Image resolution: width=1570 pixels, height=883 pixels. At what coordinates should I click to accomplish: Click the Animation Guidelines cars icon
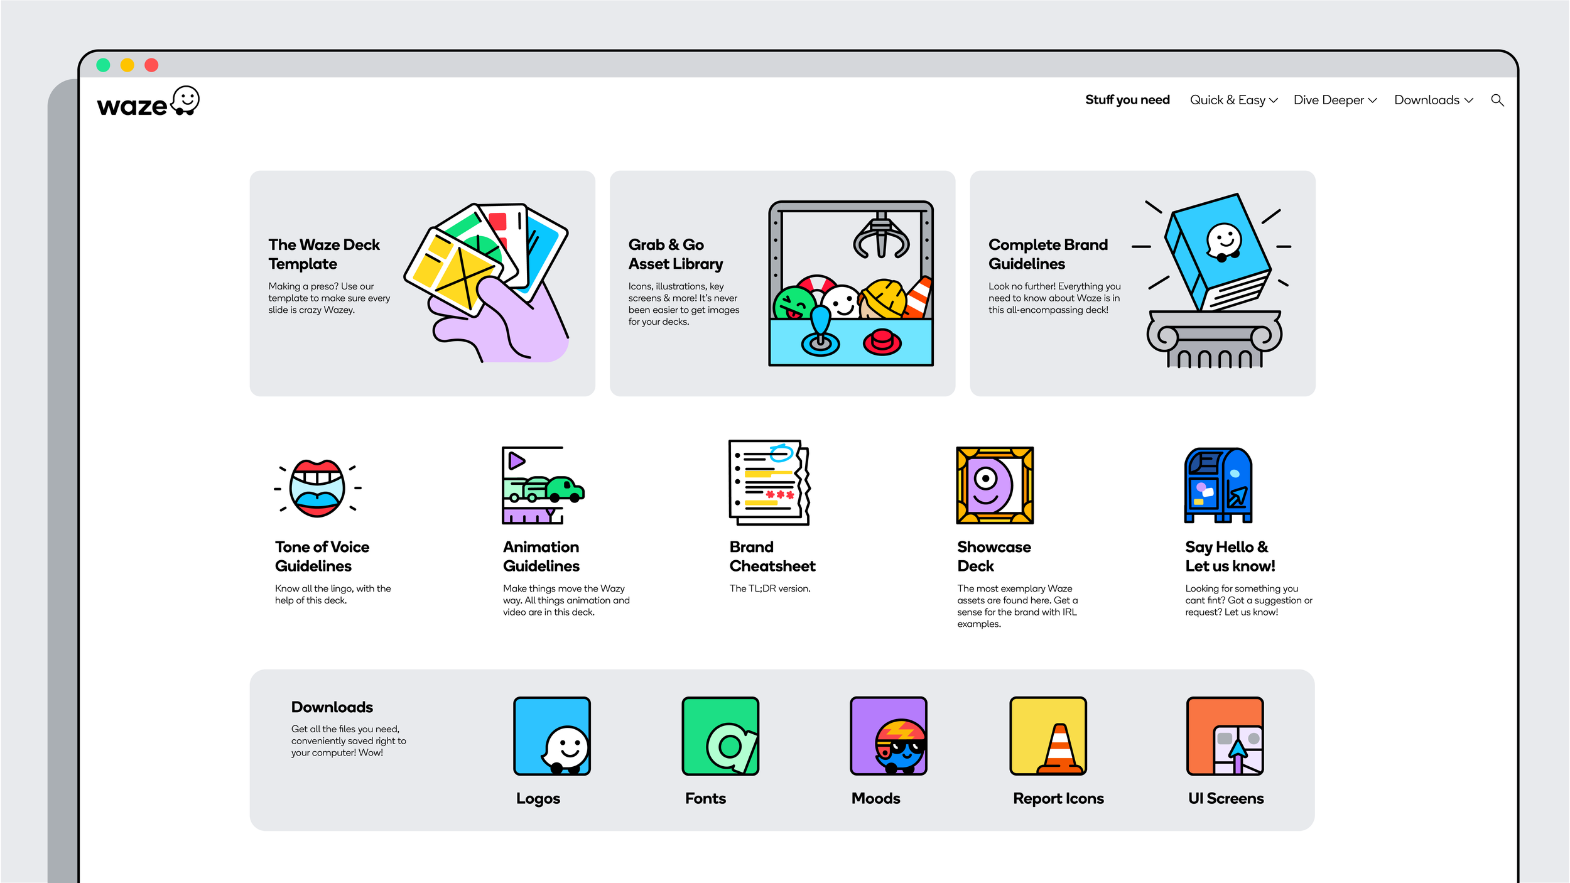coord(543,485)
